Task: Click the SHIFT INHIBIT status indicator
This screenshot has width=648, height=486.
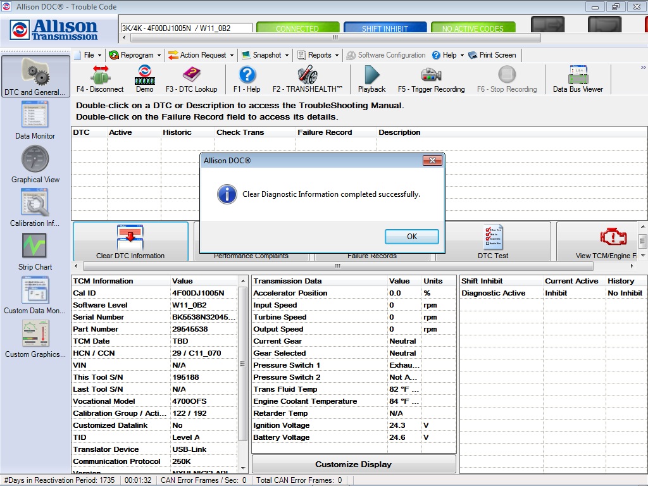Action: tap(385, 27)
